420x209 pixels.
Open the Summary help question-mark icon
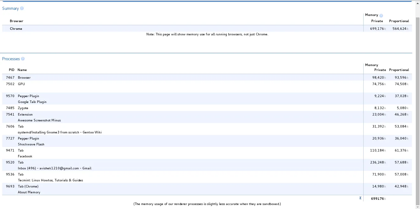coord(22,8)
